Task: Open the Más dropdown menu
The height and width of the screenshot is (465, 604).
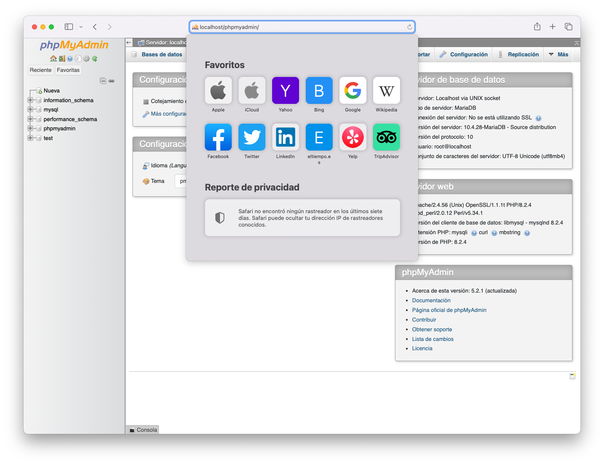Action: coord(558,55)
